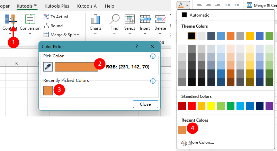Select standard orange color swatch
The width and height of the screenshot is (277, 151).
[202, 106]
